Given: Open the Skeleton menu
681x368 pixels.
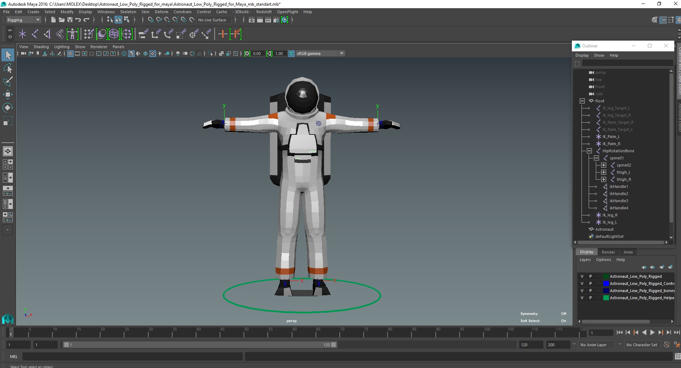Looking at the screenshot, I should click(x=128, y=12).
